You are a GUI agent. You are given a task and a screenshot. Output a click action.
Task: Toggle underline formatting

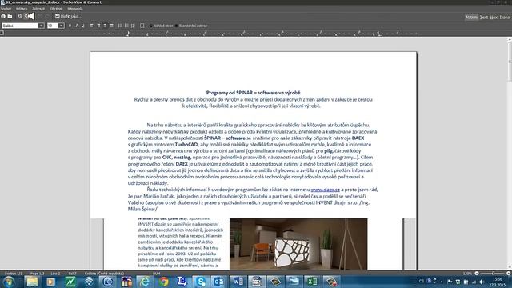(x=82, y=26)
